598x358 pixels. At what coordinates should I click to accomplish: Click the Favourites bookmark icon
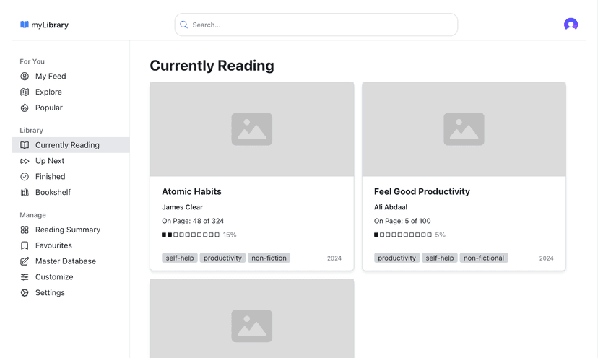coord(25,245)
